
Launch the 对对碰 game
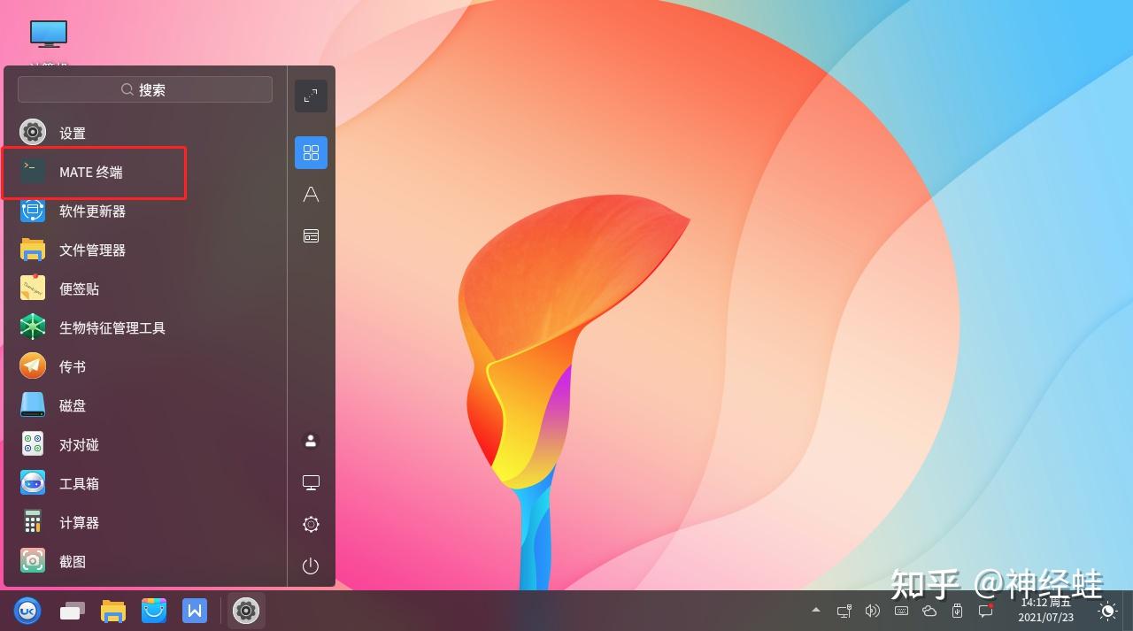(x=145, y=444)
